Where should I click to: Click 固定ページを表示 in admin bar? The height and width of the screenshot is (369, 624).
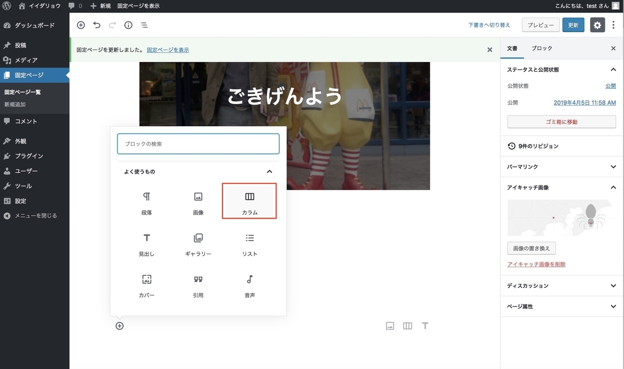pyautogui.click(x=138, y=6)
